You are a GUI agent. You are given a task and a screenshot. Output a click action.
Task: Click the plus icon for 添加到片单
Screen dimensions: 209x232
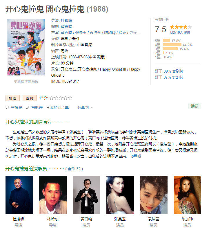pos(48,107)
